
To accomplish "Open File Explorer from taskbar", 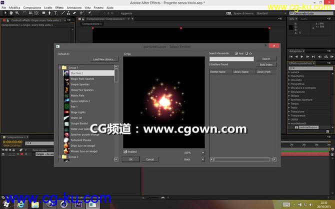I will (35, 204).
